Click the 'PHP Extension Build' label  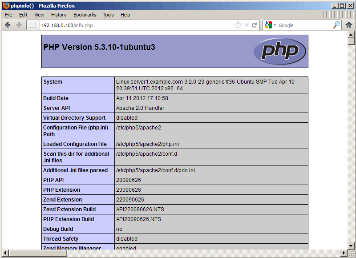click(69, 219)
